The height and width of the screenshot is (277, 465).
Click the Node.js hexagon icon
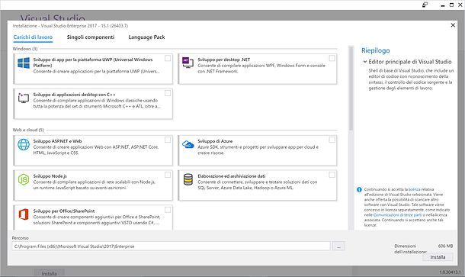pyautogui.click(x=24, y=179)
